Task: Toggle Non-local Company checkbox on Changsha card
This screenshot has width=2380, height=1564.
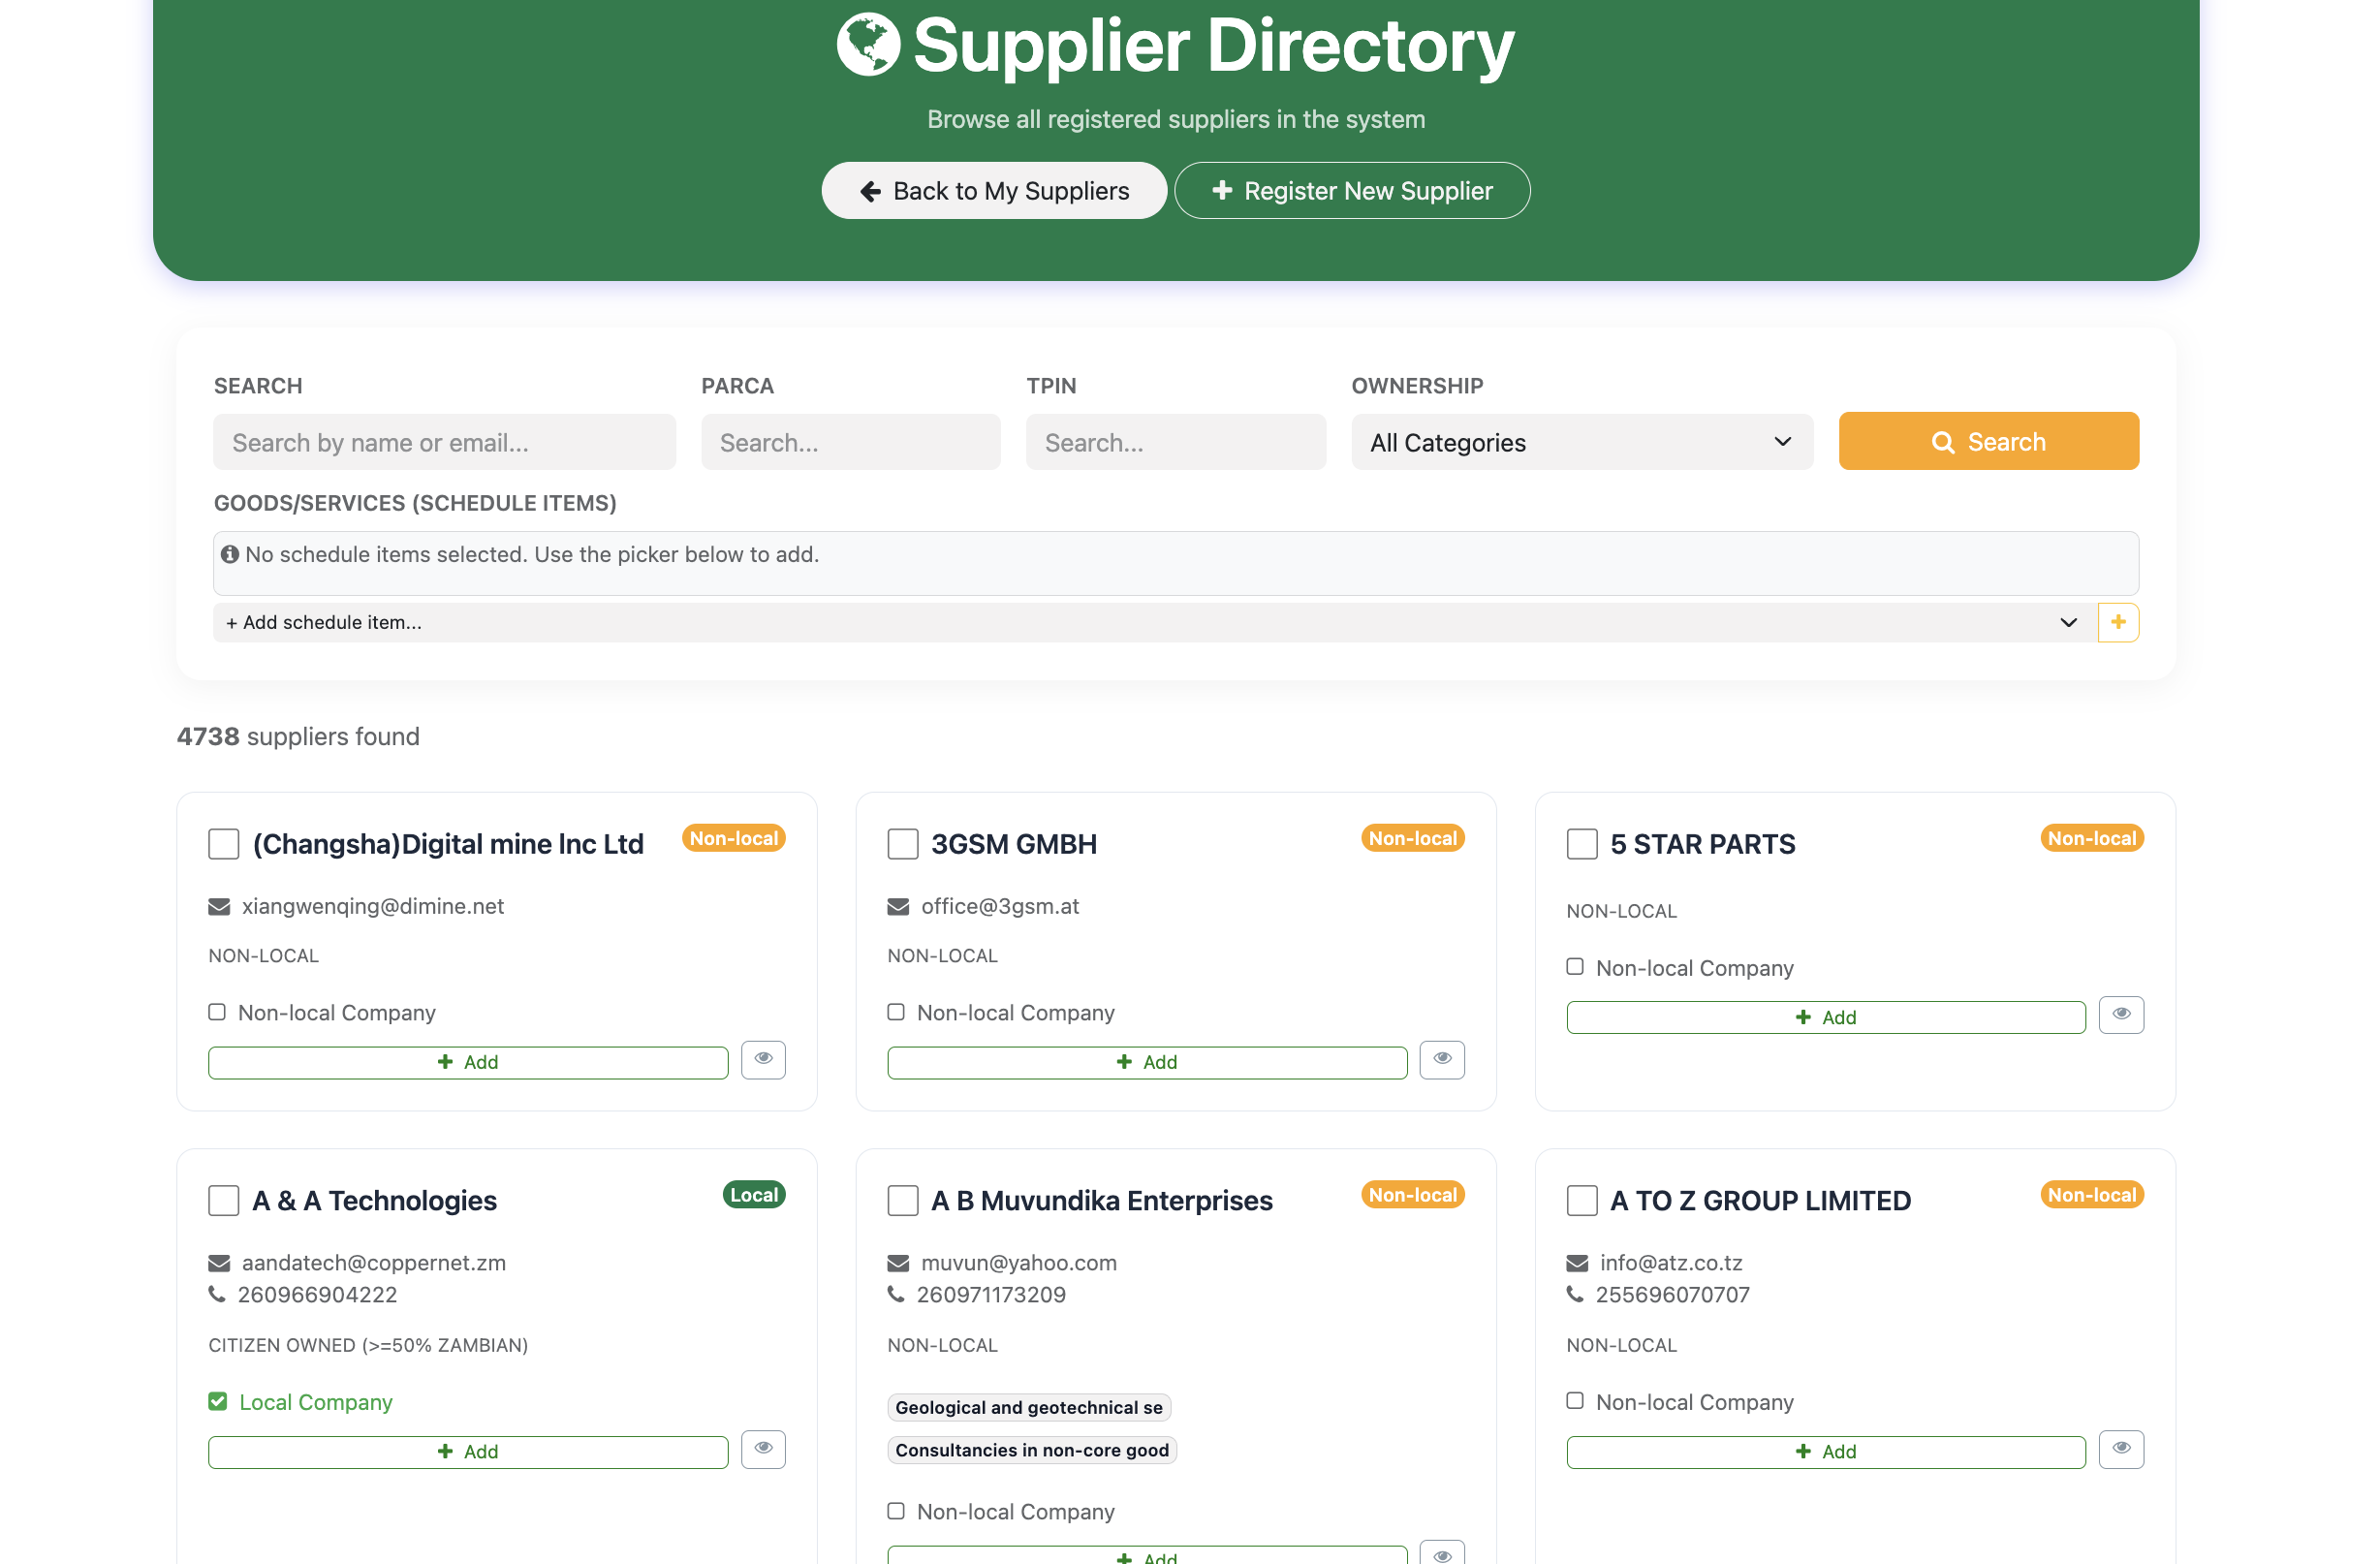Action: [x=217, y=1012]
